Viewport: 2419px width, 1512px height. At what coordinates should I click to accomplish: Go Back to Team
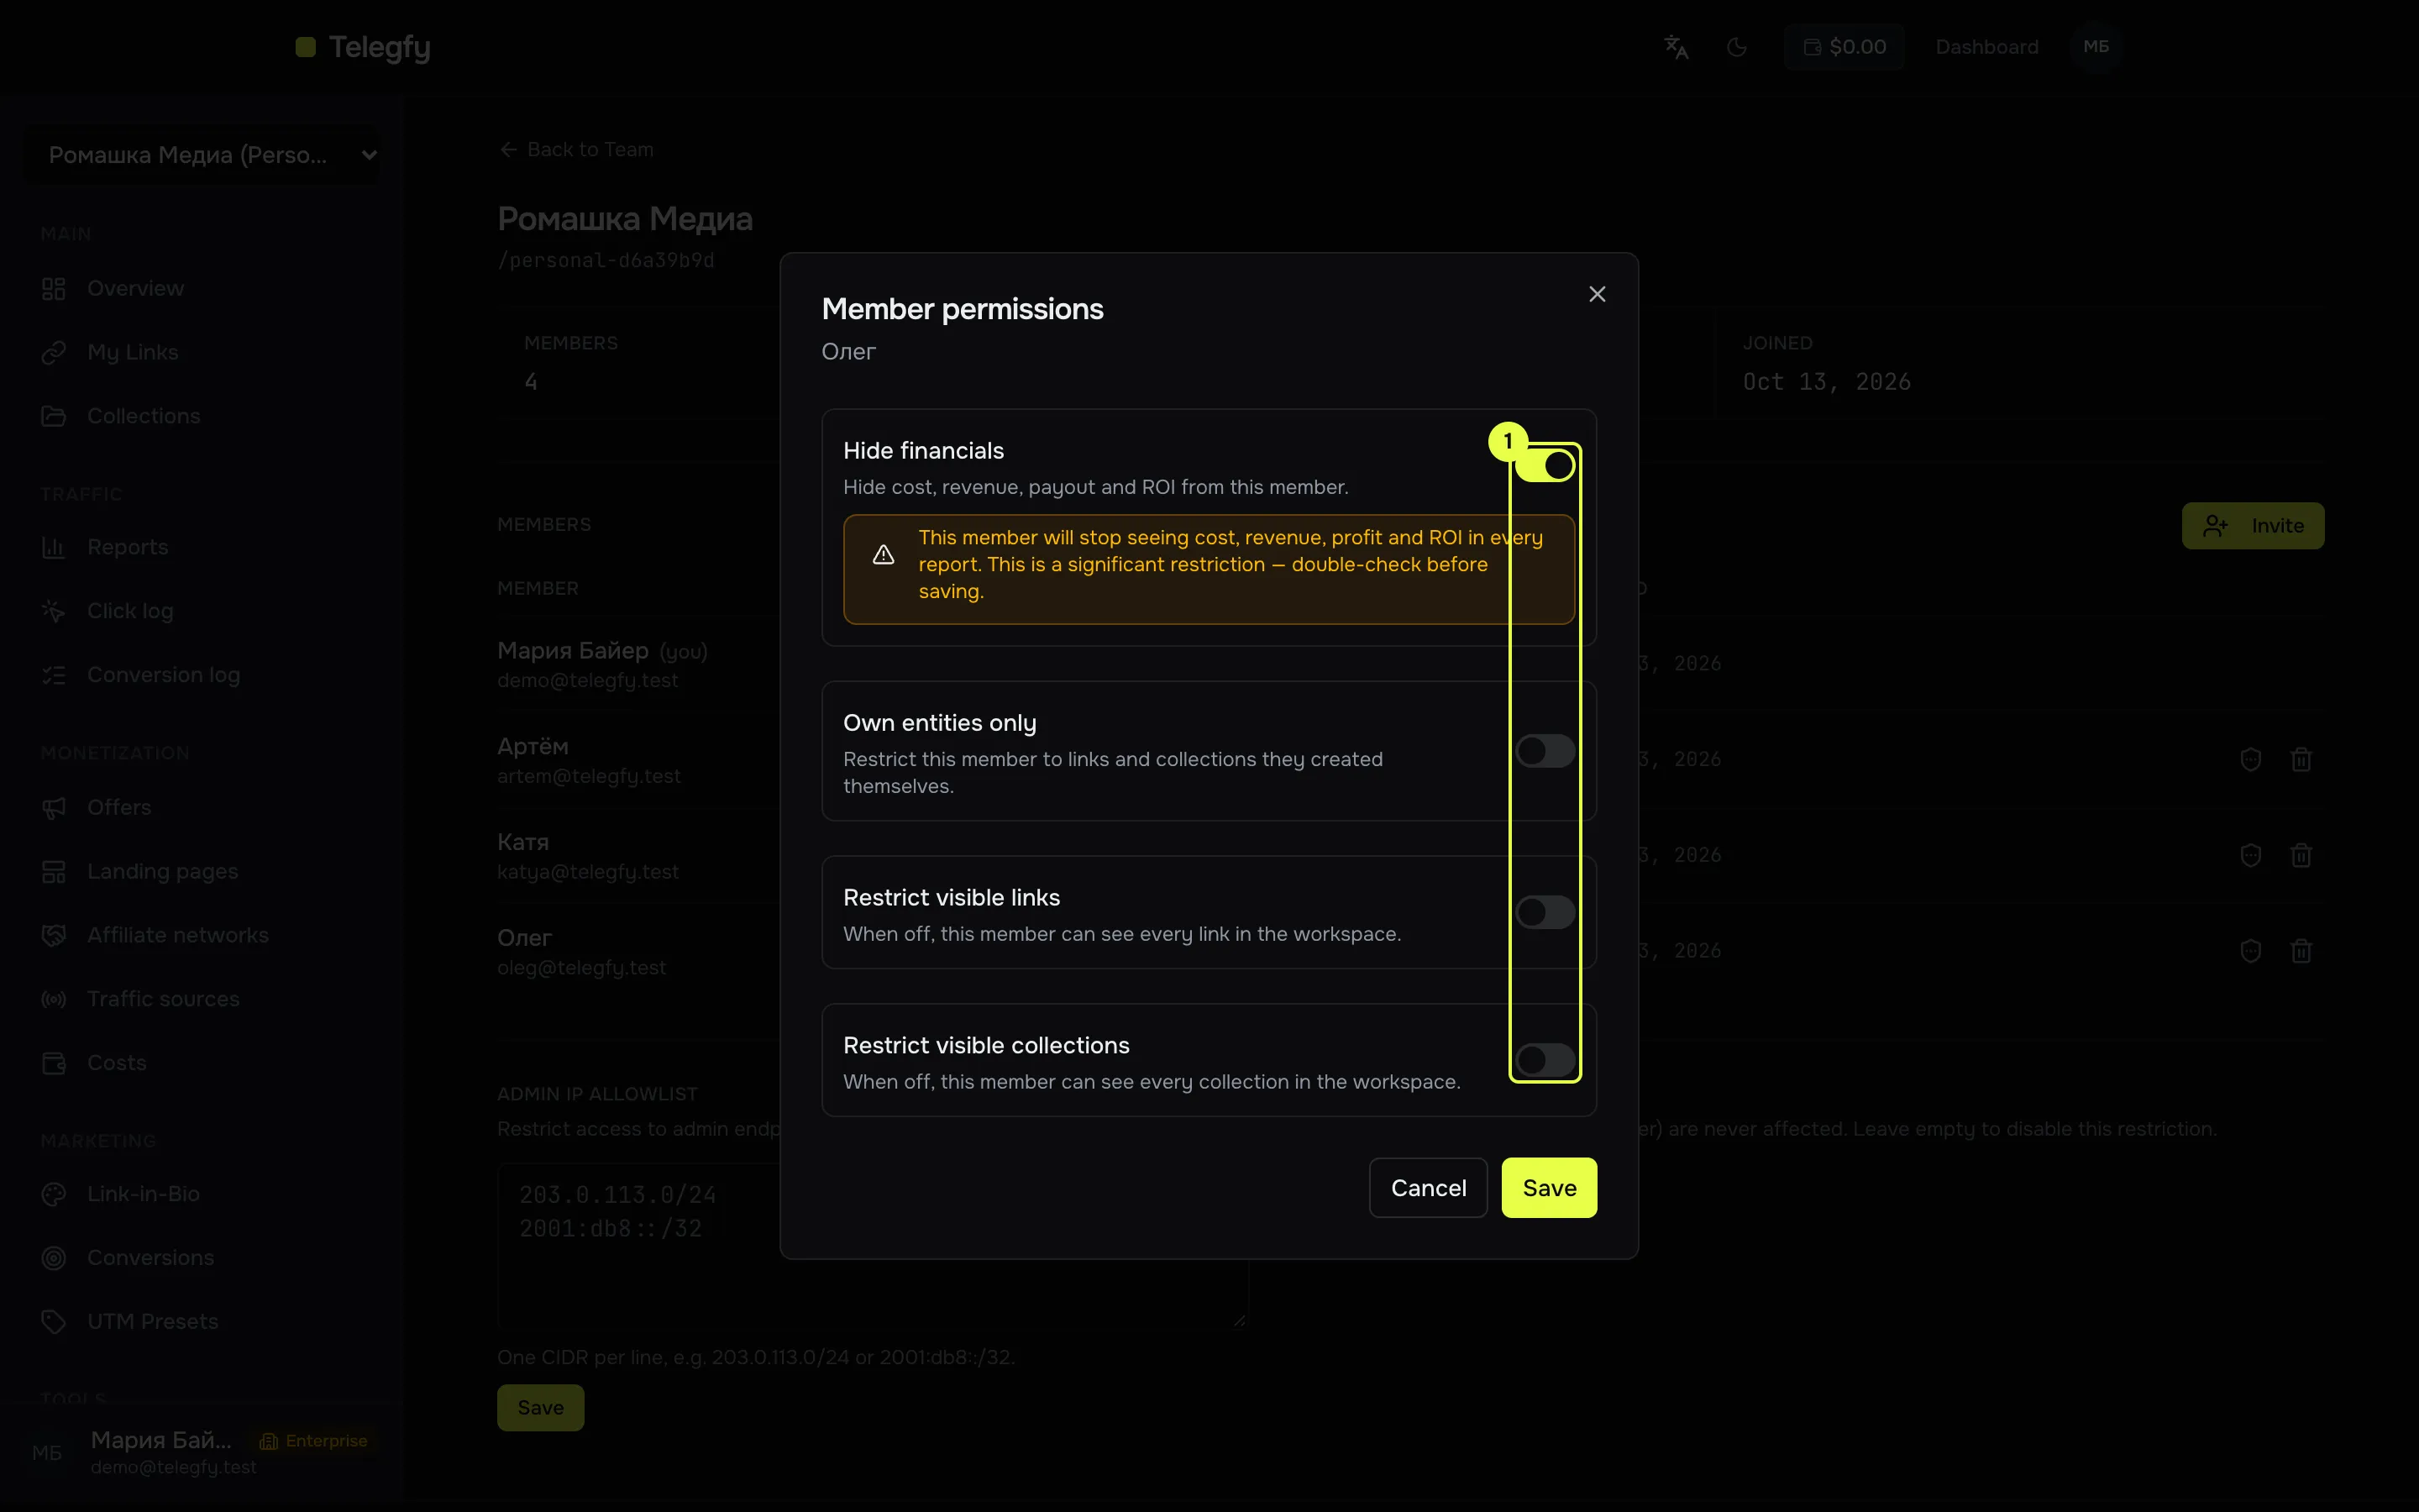click(577, 149)
